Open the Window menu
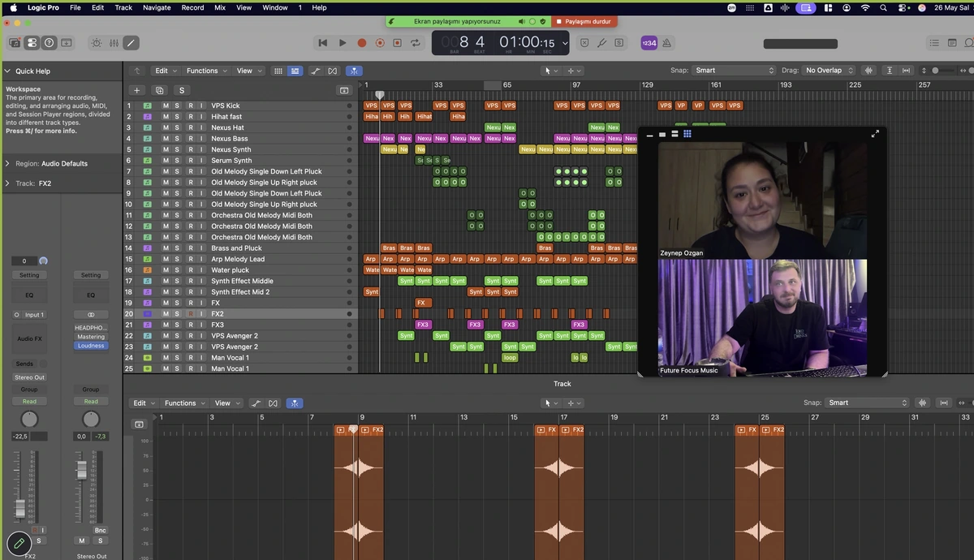This screenshot has height=560, width=974. coord(275,7)
